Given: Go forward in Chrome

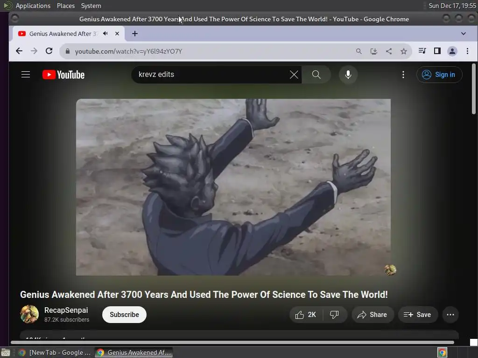Looking at the screenshot, I should click(x=34, y=51).
